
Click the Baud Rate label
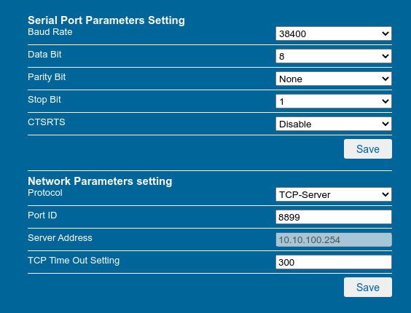(x=50, y=32)
